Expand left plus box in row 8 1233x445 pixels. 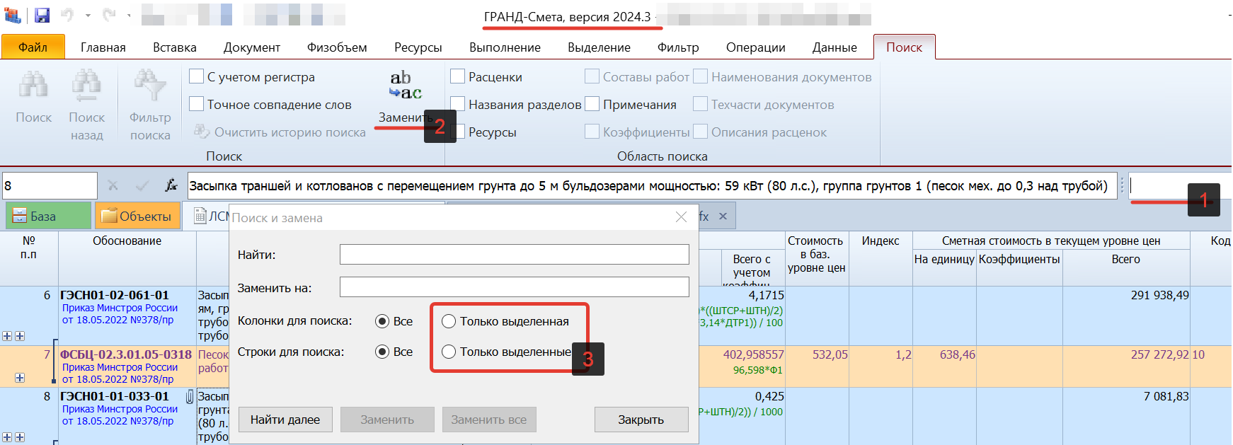pyautogui.click(x=7, y=437)
